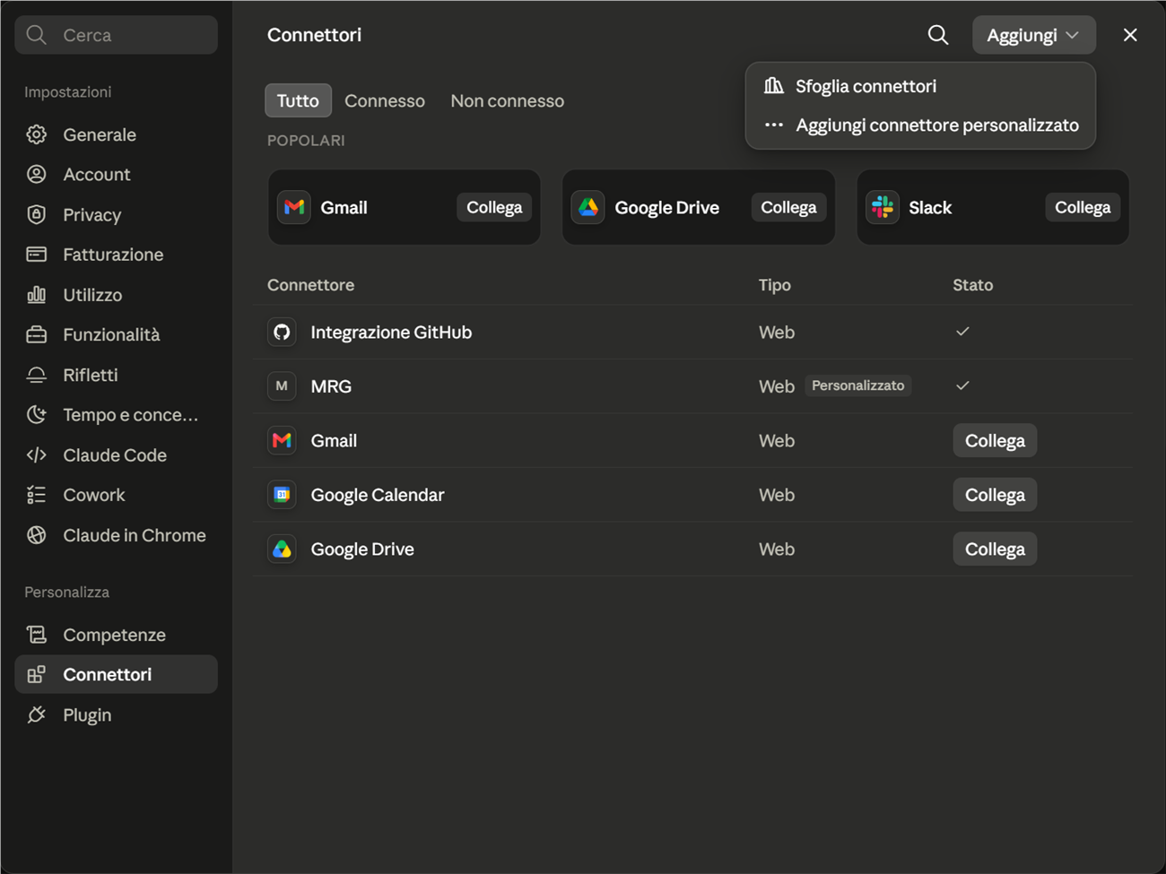Image resolution: width=1166 pixels, height=874 pixels.
Task: Click the Funzionalità briefcase icon
Action: click(37, 334)
